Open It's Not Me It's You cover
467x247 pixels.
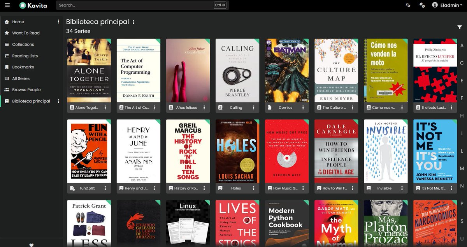coord(435,151)
